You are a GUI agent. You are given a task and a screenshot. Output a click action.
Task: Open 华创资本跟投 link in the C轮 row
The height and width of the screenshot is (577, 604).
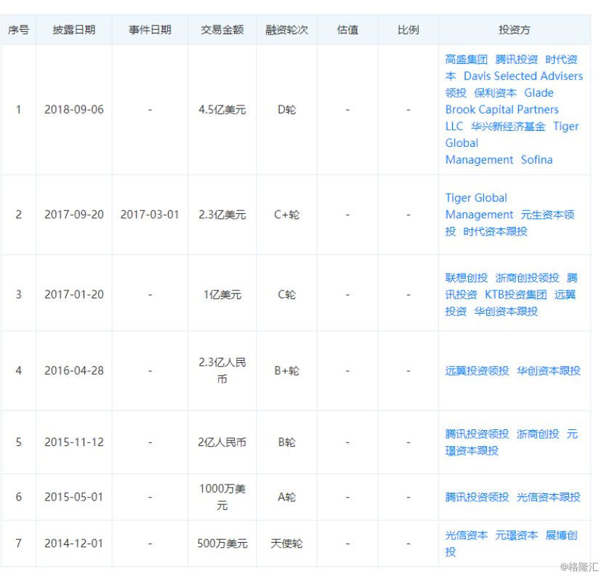click(x=506, y=311)
